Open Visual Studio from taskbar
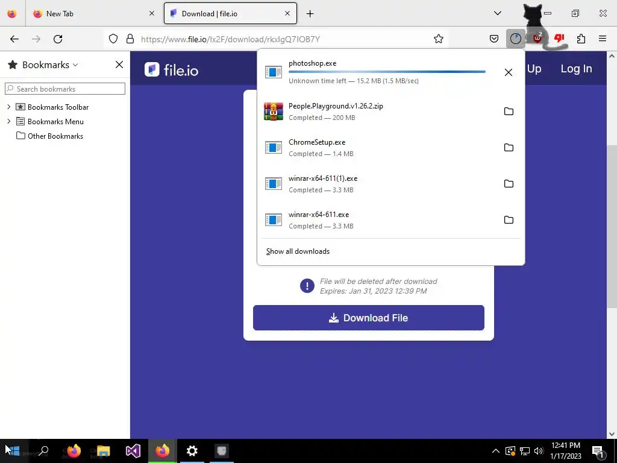 (x=133, y=451)
